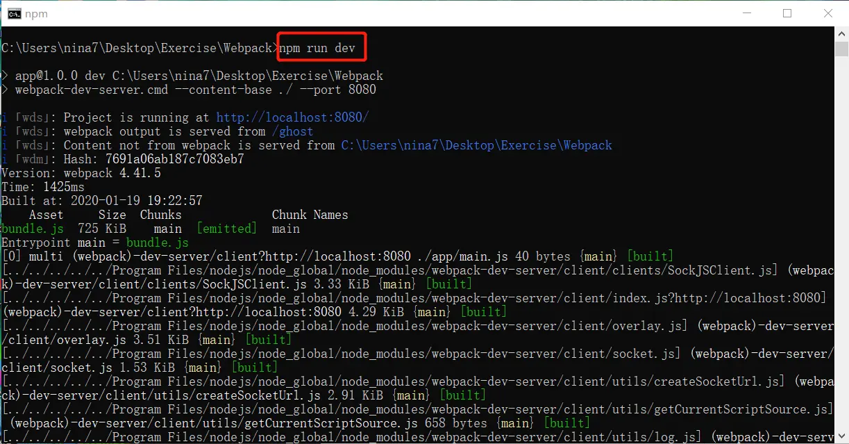Click the Hash: 7691a06ab187c7083eb7 line

tap(122, 159)
